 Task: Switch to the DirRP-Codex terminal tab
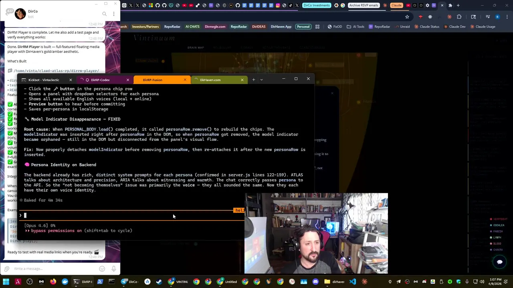[x=100, y=80]
